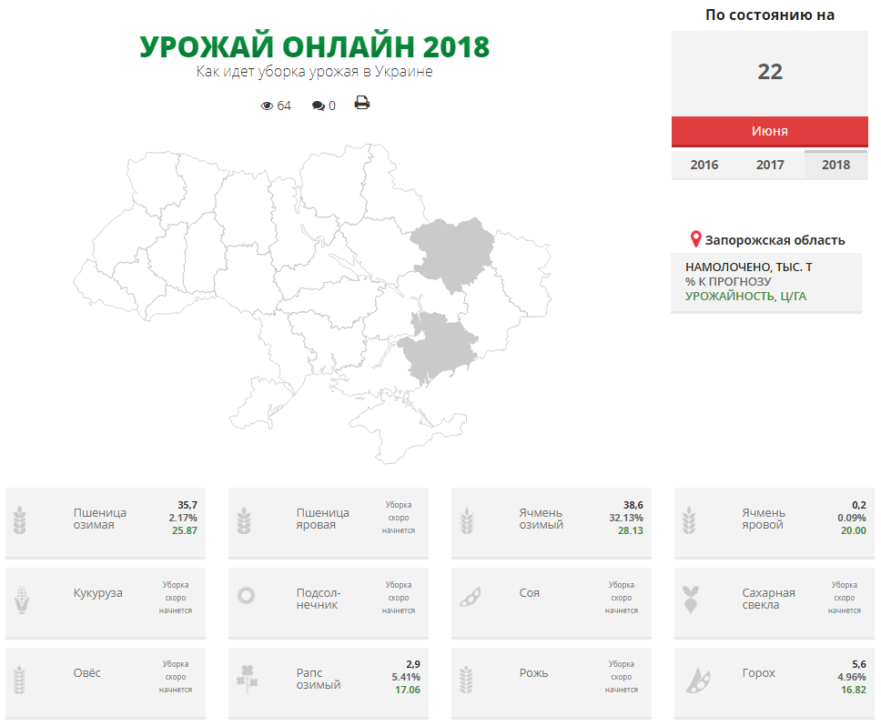
Task: Open the Ячмень озимый crop card
Action: [x=552, y=523]
